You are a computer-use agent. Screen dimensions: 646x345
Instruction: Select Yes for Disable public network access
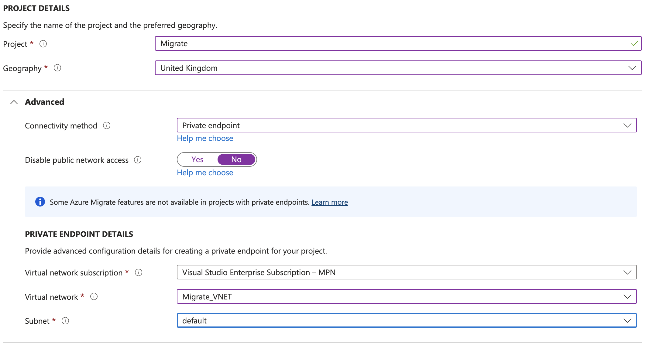pyautogui.click(x=198, y=159)
